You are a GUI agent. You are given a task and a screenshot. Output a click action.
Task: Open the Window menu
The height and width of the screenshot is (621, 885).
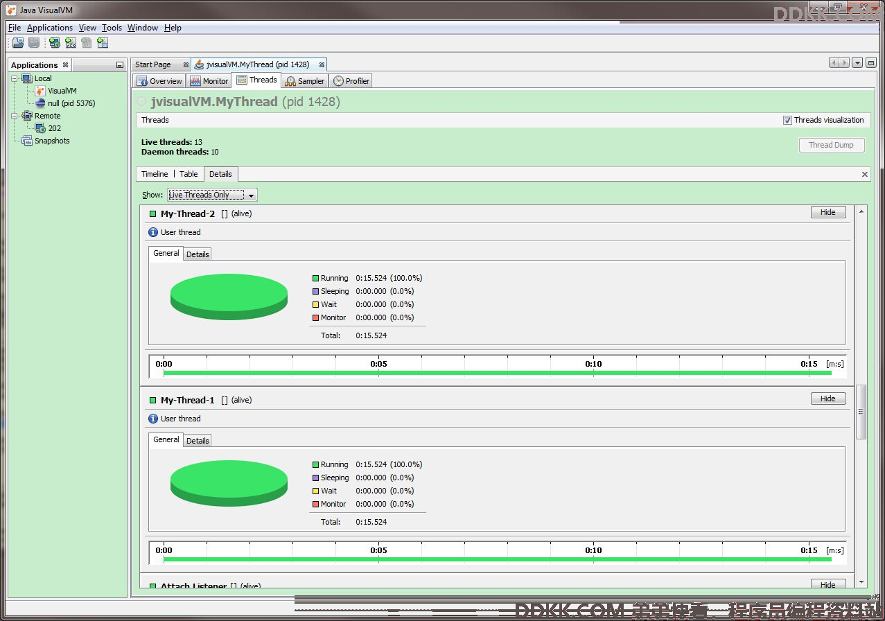[x=143, y=28]
